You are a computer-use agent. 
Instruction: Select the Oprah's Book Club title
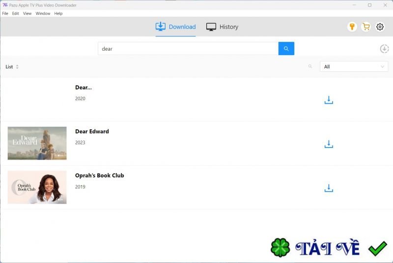tap(100, 175)
